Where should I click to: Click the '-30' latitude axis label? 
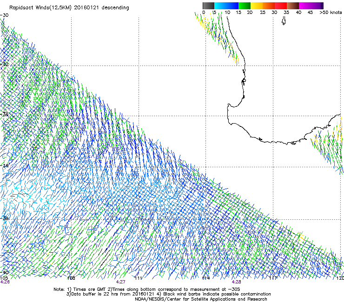tap(4, 15)
